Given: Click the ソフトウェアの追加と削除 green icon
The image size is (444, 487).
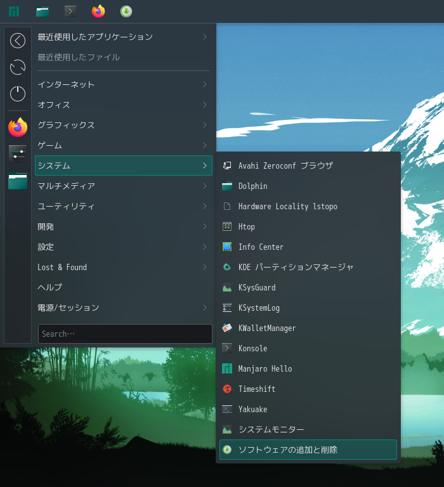Looking at the screenshot, I should (227, 450).
